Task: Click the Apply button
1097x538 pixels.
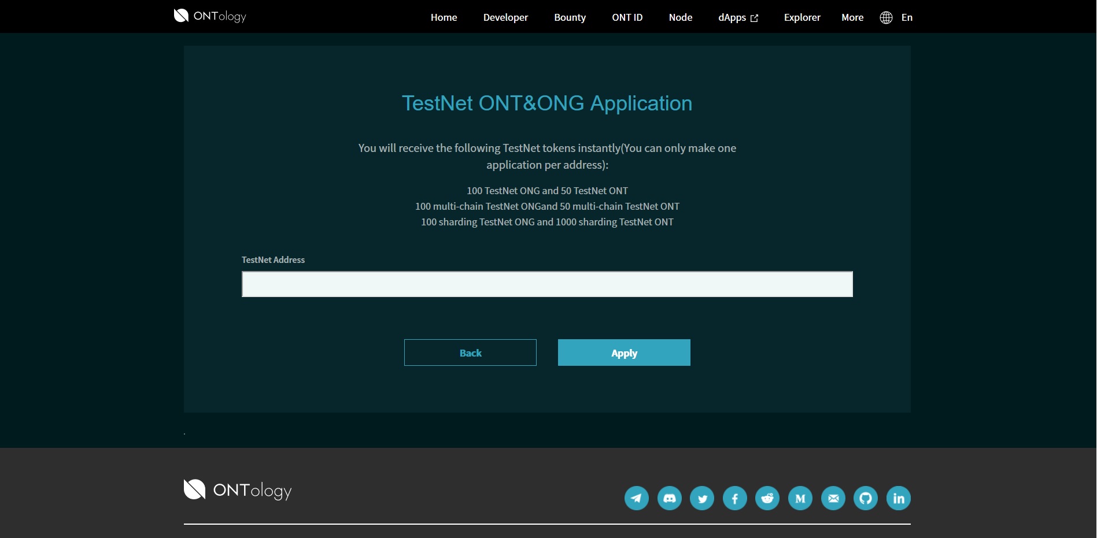Action: coord(624,353)
